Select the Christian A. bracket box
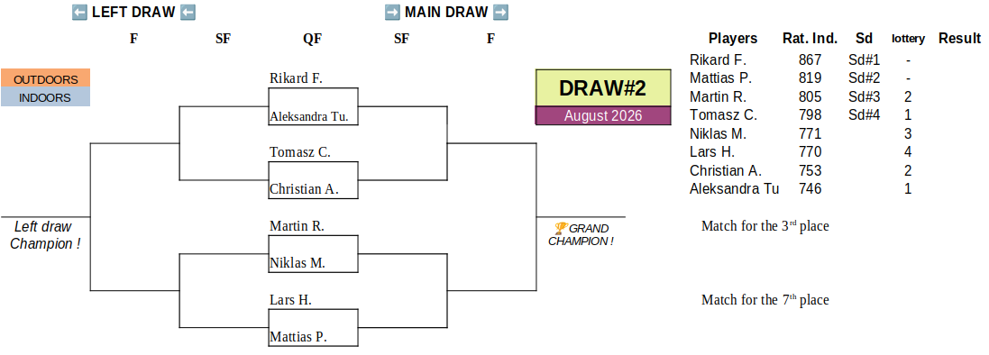The width and height of the screenshot is (989, 355). tap(314, 180)
